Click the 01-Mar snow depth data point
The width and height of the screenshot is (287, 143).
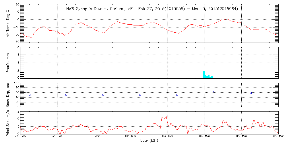coord(103,95)
